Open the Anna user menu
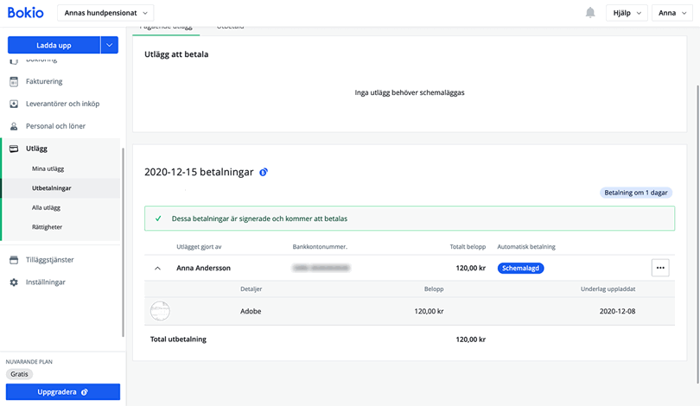 tap(672, 13)
